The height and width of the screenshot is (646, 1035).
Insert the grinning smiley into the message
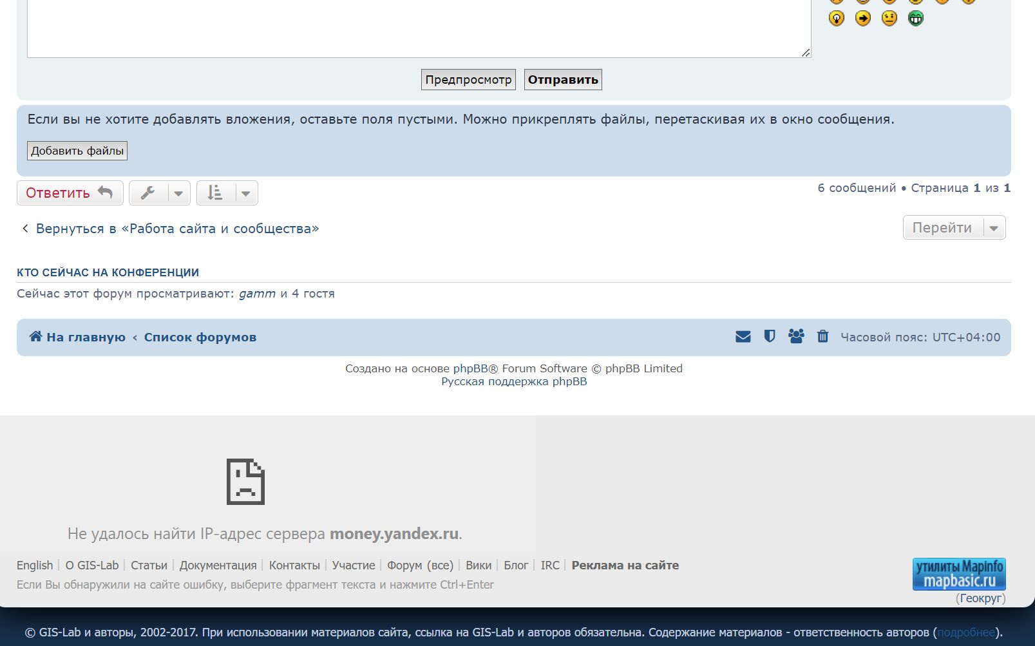click(x=915, y=19)
